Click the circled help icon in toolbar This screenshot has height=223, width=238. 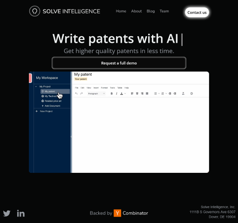tap(191, 93)
